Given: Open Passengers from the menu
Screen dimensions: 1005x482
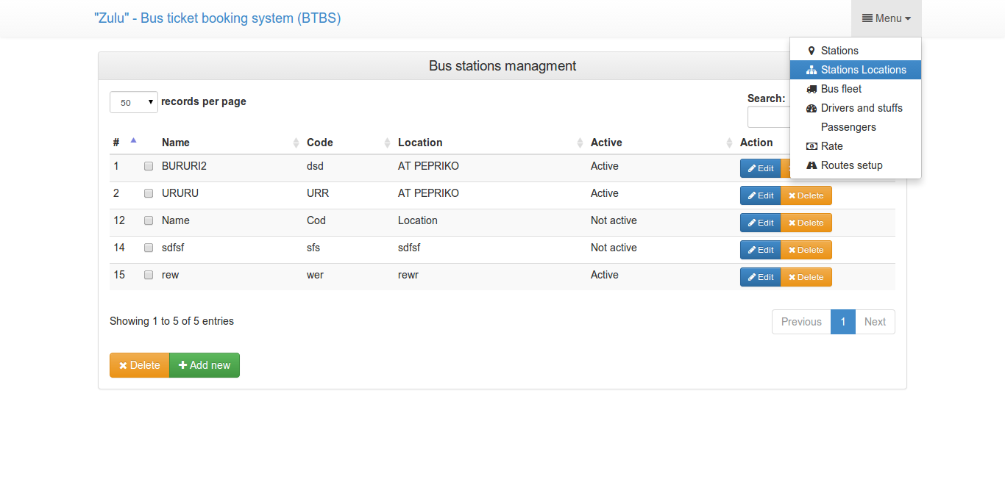Looking at the screenshot, I should (848, 127).
